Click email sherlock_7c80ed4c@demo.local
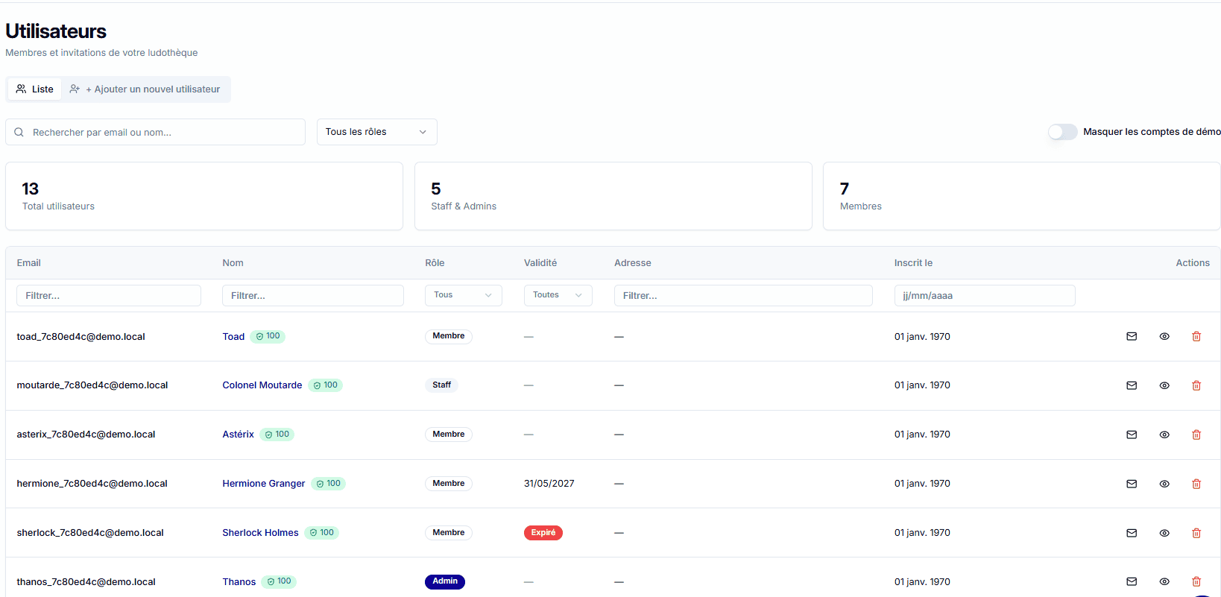 90,533
